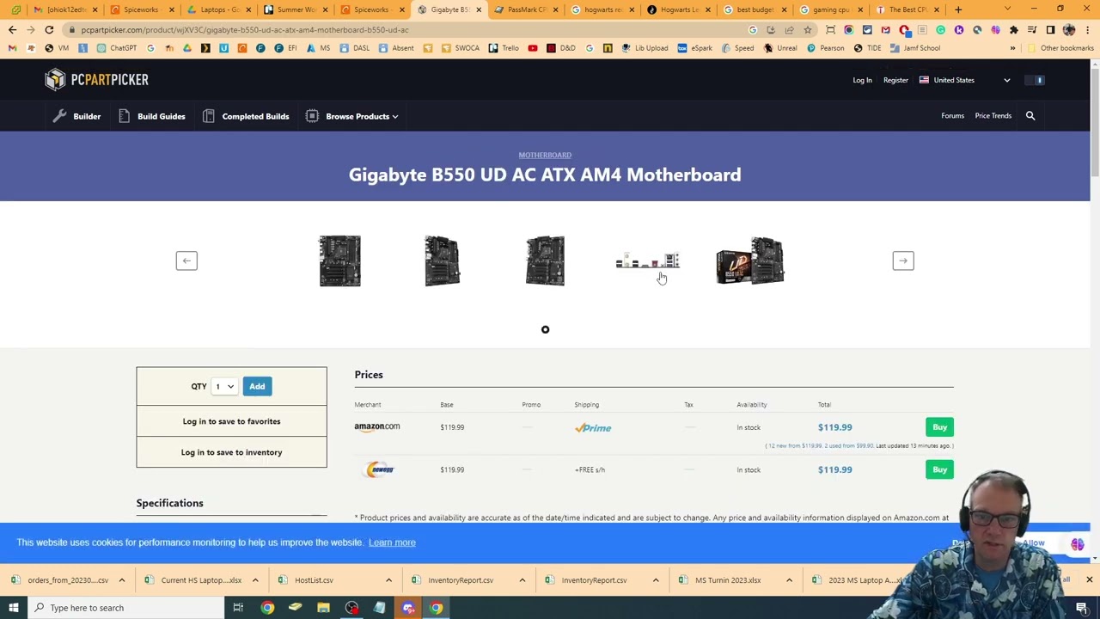Click Log in to save to favorites

pos(231,421)
